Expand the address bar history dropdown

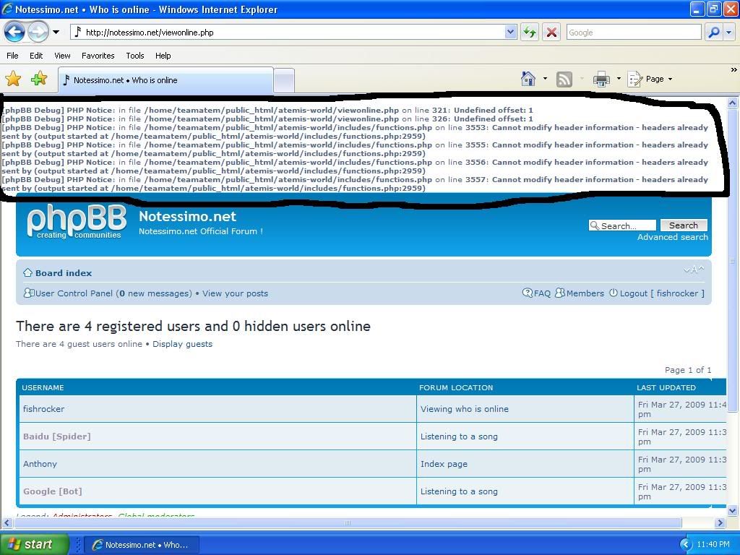tap(510, 32)
